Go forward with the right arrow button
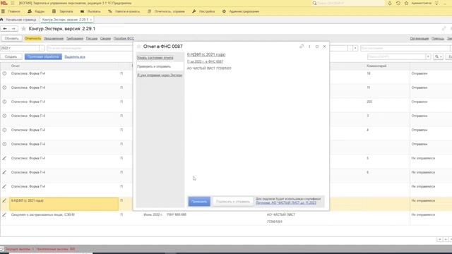This screenshot has height=254, width=452. pyautogui.click(x=13, y=29)
